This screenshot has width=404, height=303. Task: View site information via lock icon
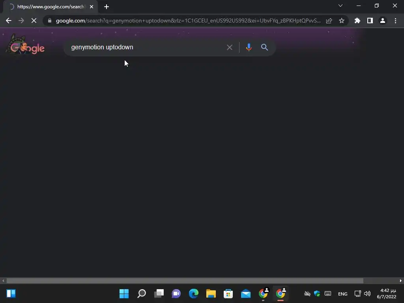click(50, 21)
